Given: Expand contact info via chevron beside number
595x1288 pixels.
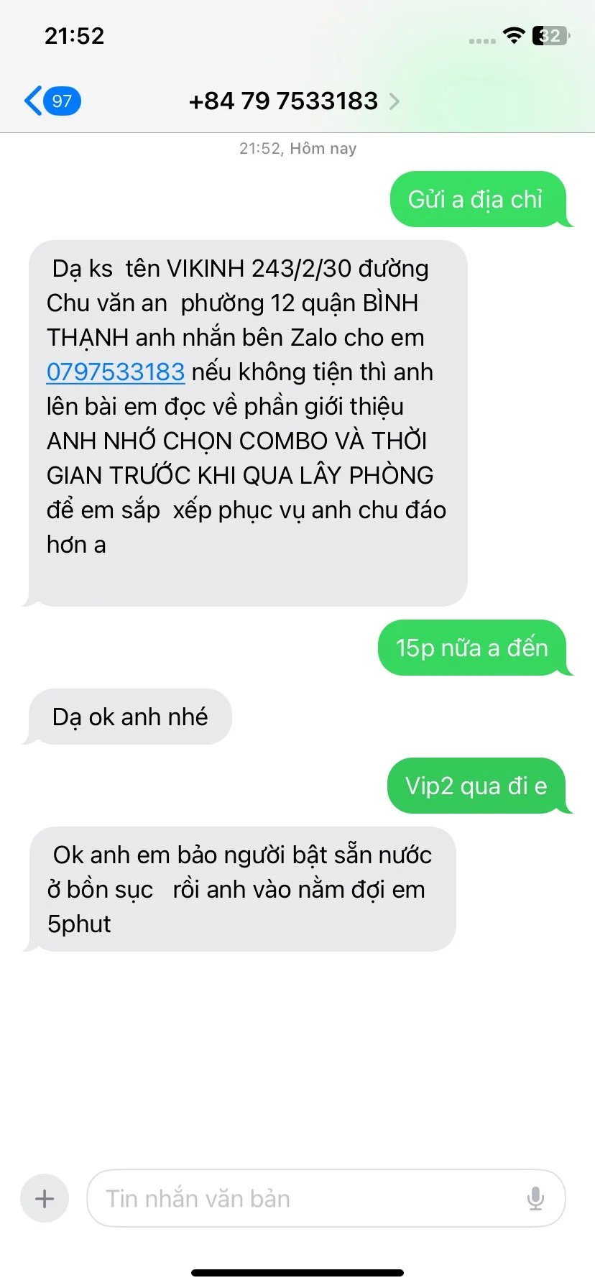Looking at the screenshot, I should 394,101.
